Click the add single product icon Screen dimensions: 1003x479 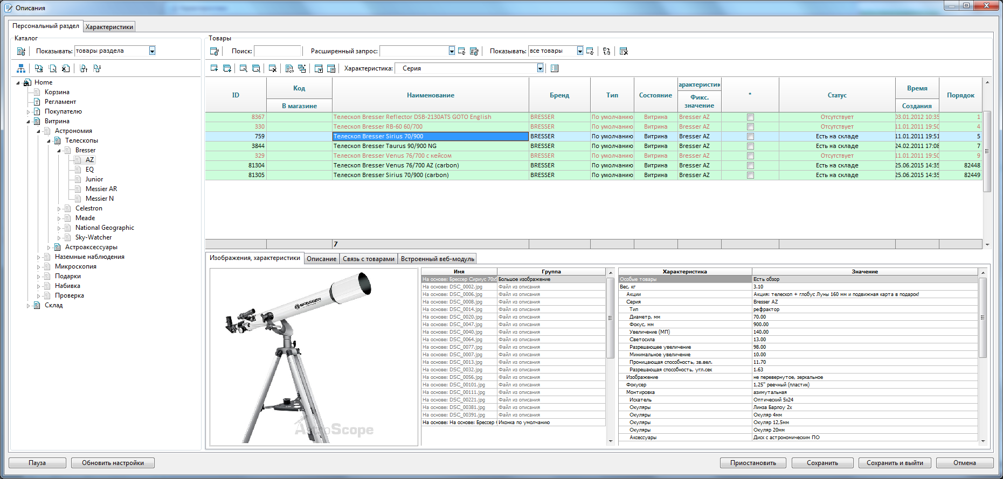pos(214,68)
